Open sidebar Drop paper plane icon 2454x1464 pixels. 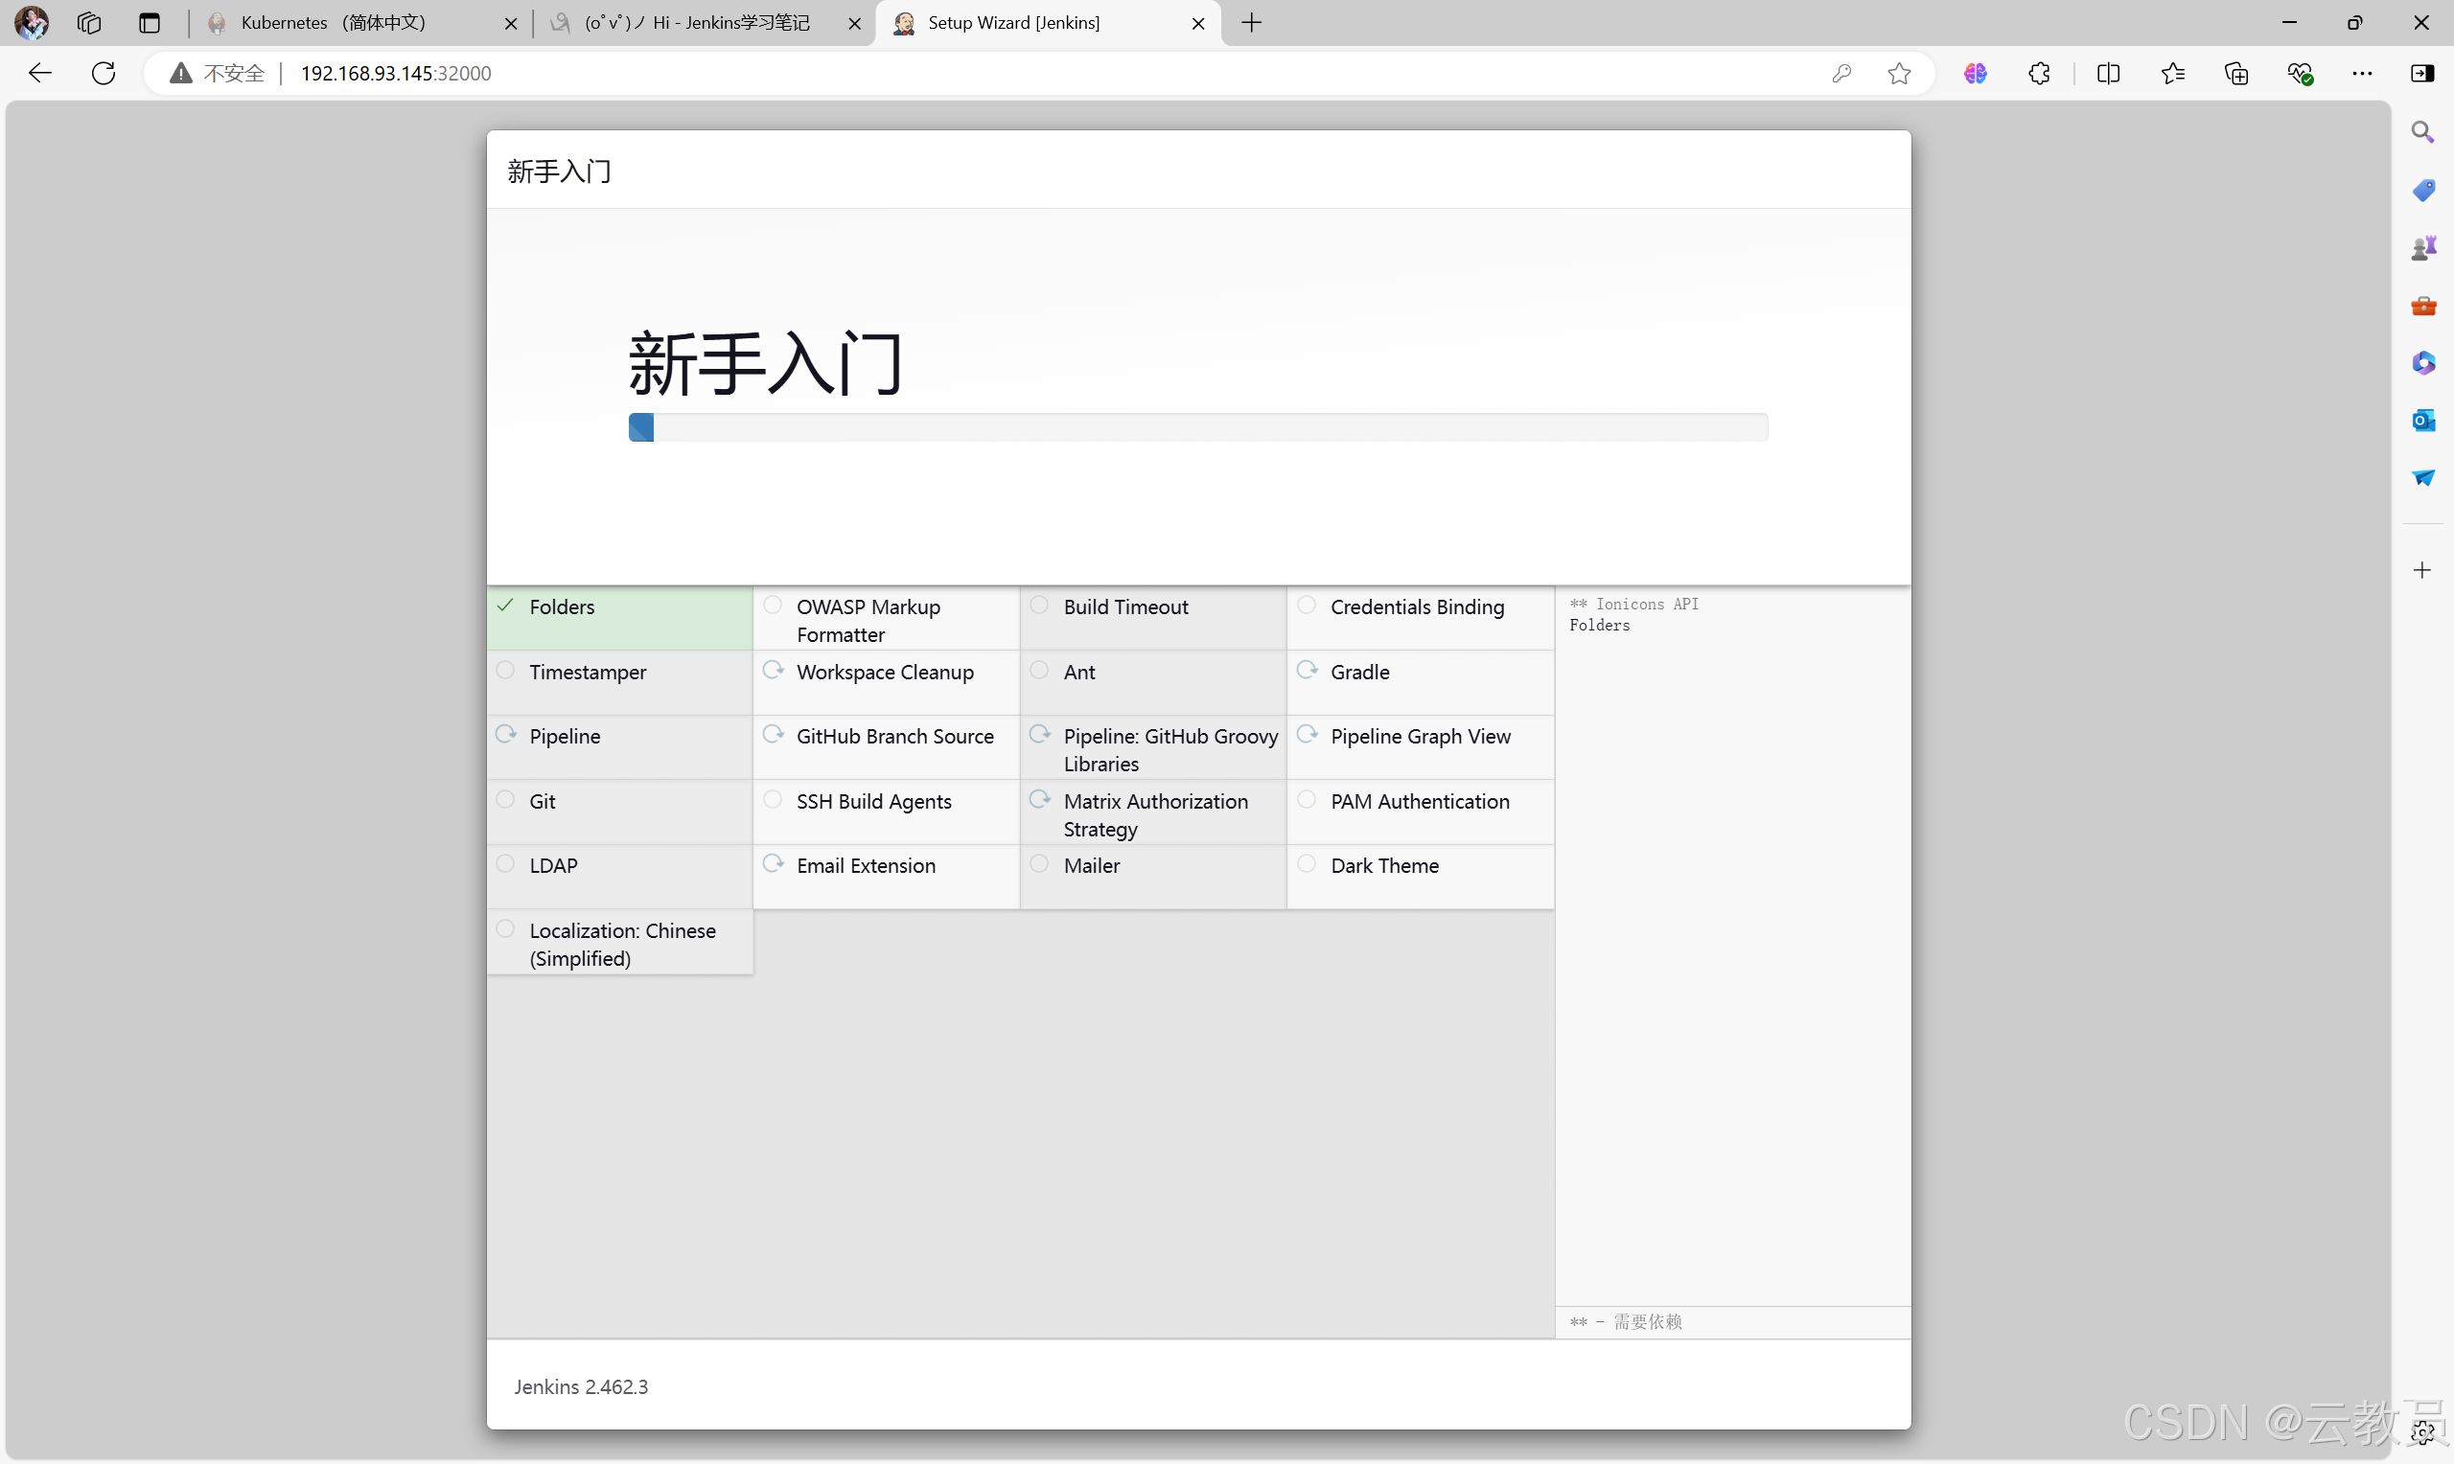2423,477
